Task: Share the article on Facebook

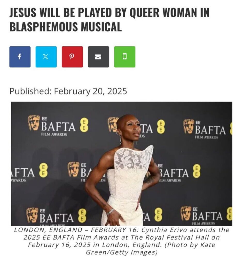Action: point(20,57)
